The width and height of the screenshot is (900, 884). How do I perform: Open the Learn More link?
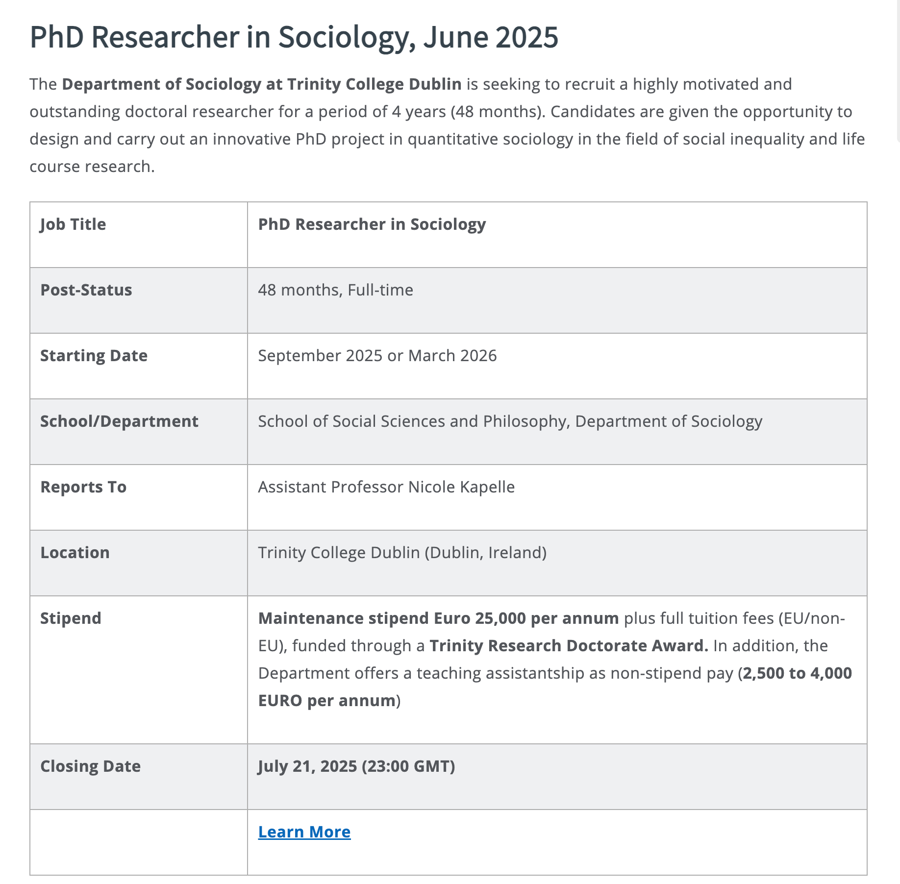point(304,832)
